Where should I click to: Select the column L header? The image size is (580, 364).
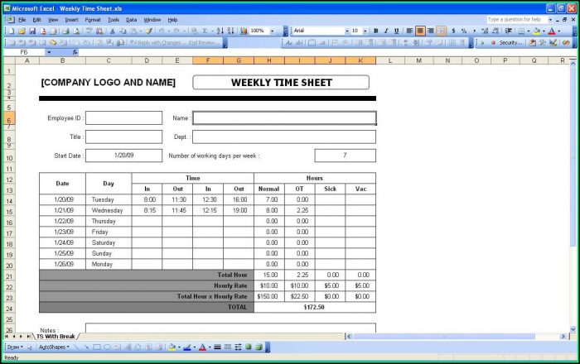(390, 60)
